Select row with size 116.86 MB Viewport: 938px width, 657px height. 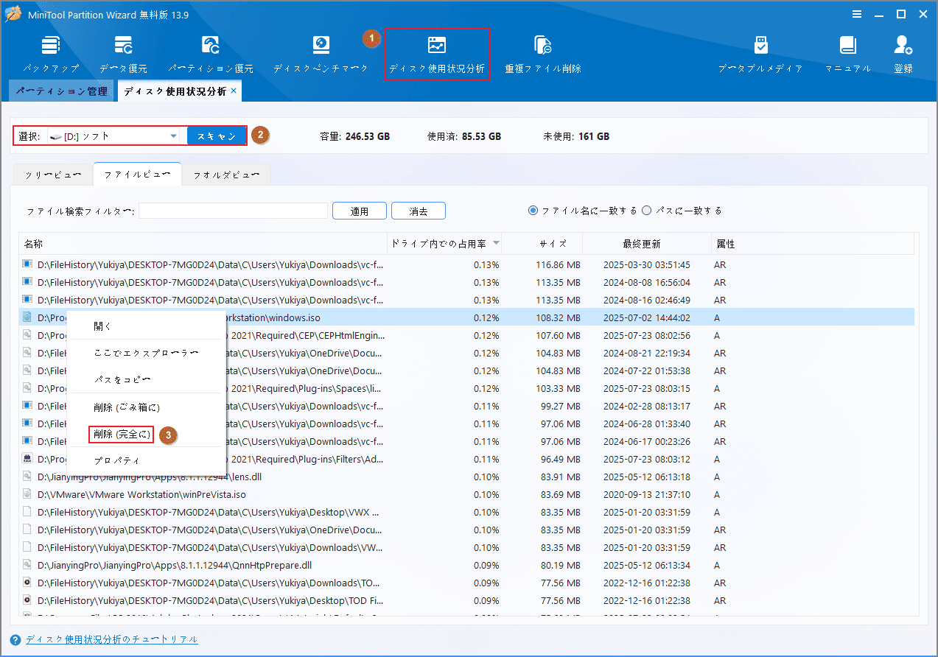467,264
